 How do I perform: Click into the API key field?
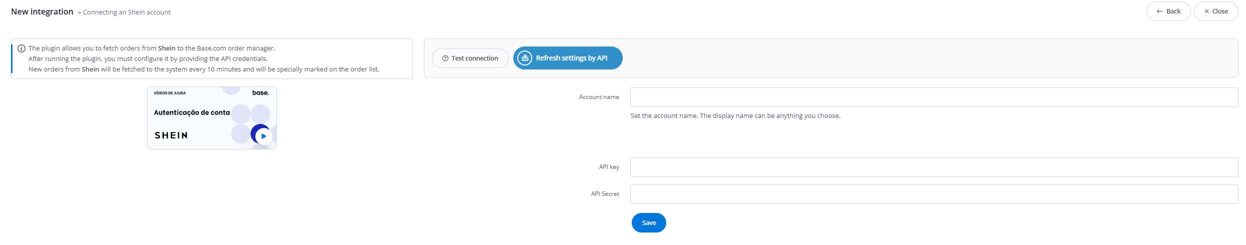pyautogui.click(x=934, y=167)
